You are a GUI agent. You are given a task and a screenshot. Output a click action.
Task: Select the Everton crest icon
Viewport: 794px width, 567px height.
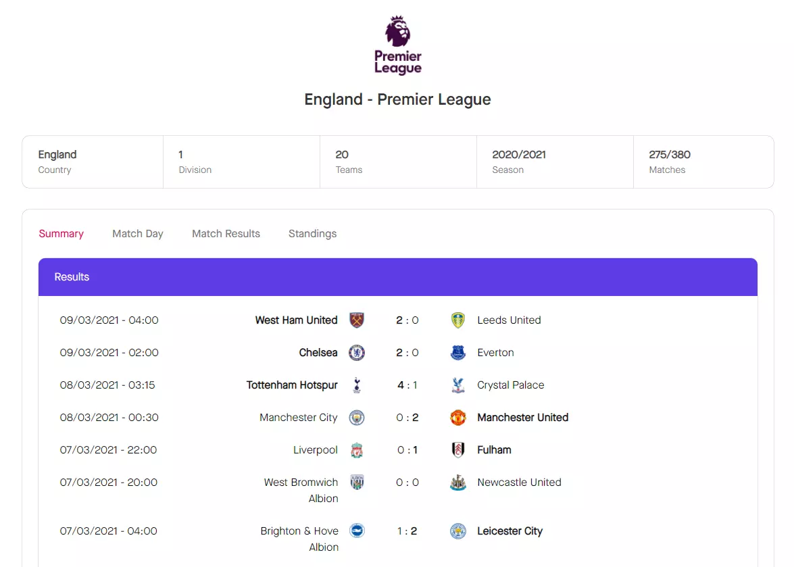click(457, 352)
